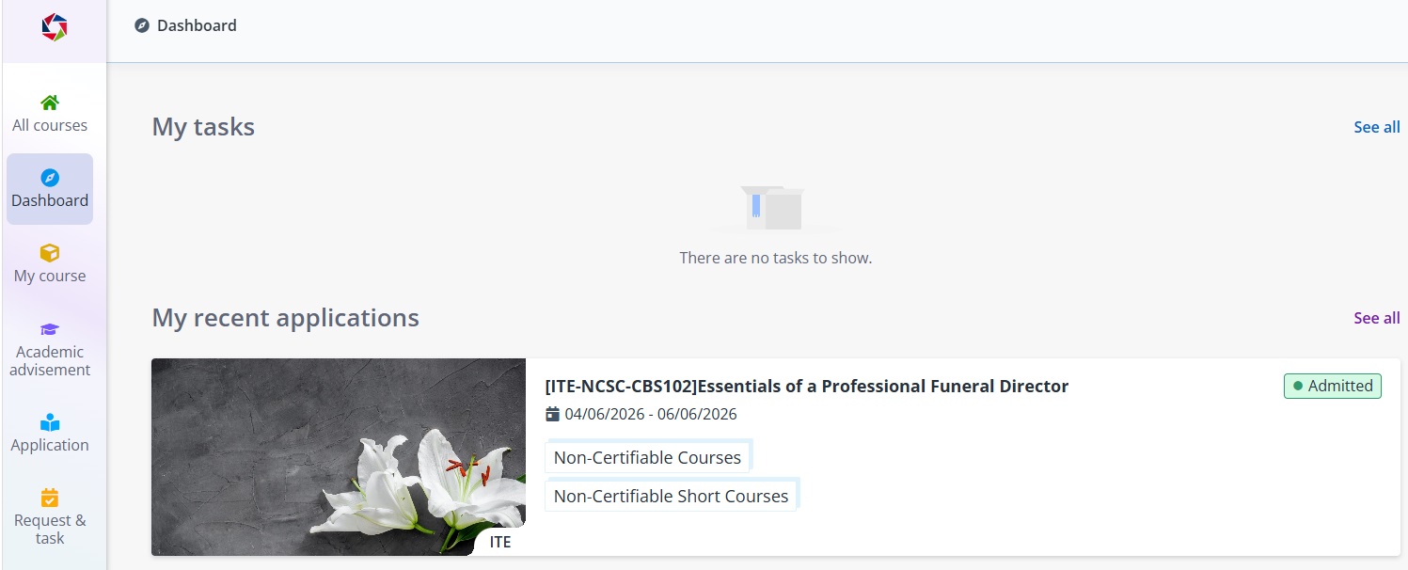Screen dimensions: 1408x570
Task: Click the app logo in the top-left corner
Action: [x=55, y=27]
